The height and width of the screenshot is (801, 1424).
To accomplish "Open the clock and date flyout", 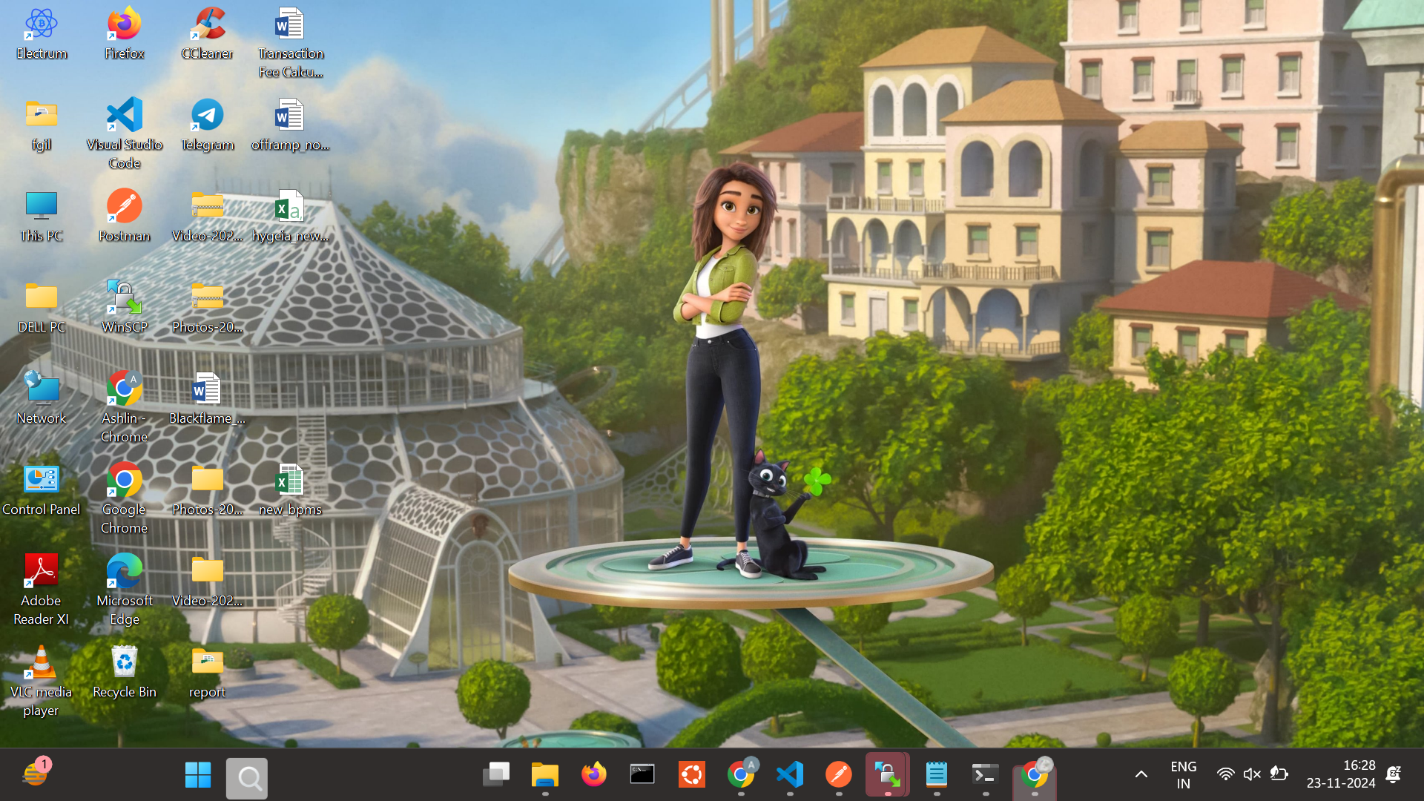I will tap(1340, 774).
